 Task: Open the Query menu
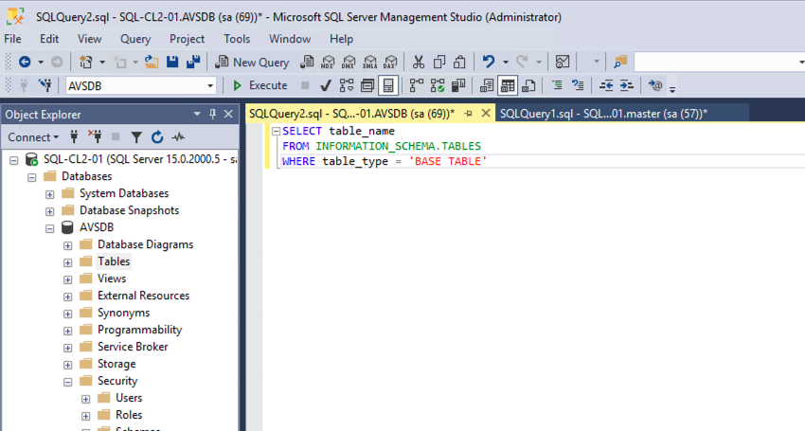135,39
